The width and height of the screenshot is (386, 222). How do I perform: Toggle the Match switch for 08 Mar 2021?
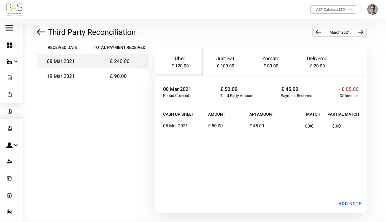point(309,126)
